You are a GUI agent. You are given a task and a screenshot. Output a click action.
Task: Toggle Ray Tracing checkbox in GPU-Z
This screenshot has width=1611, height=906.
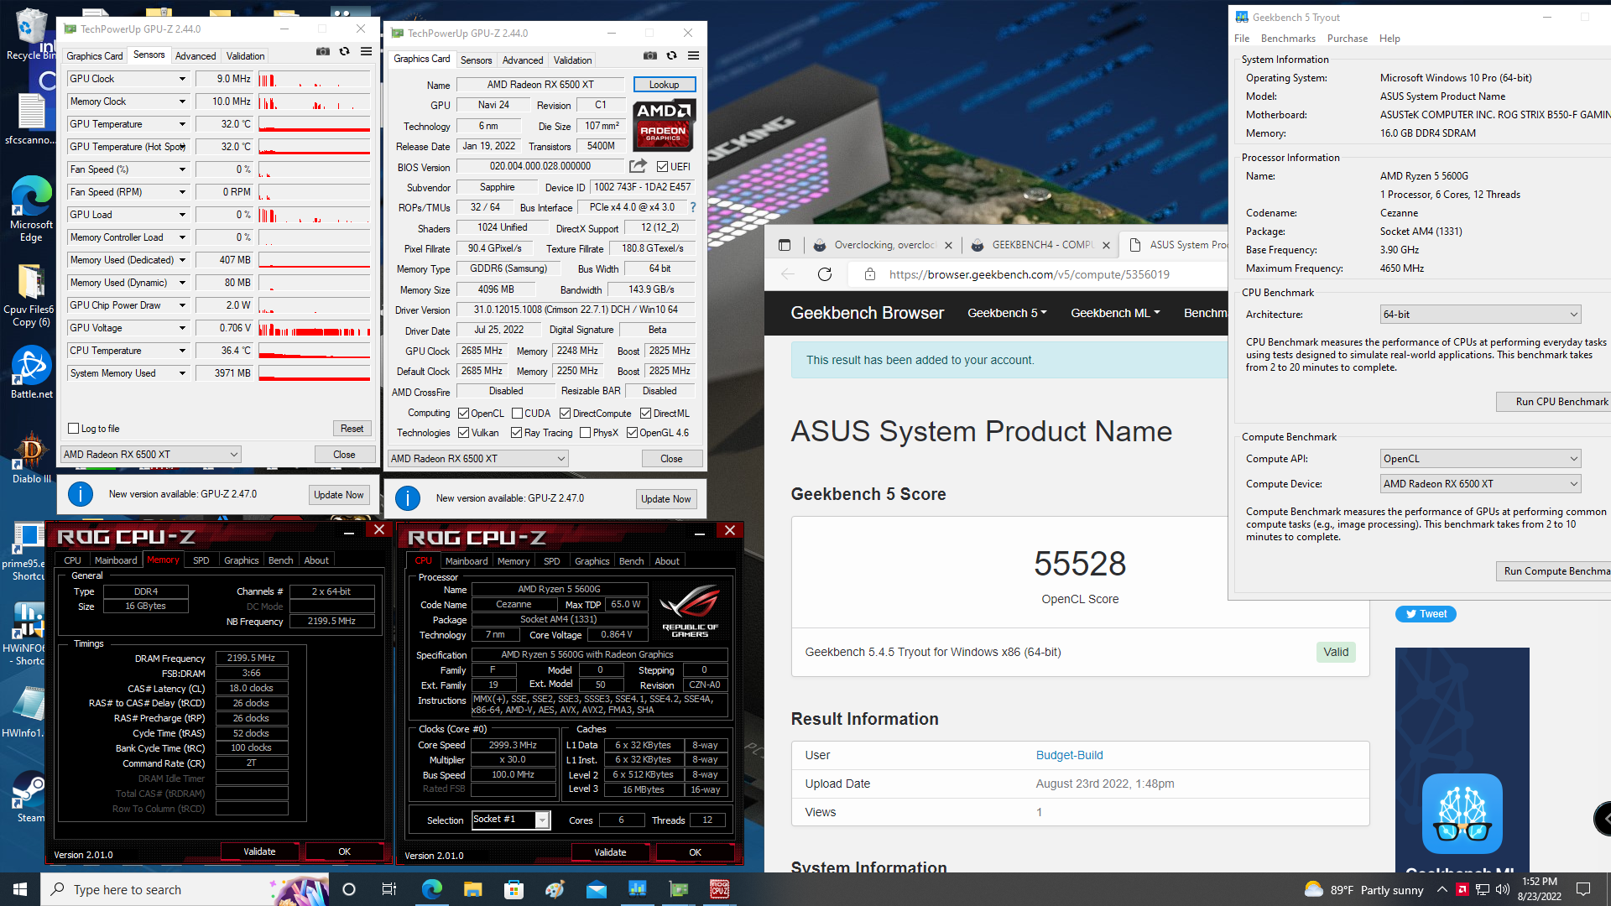(516, 433)
